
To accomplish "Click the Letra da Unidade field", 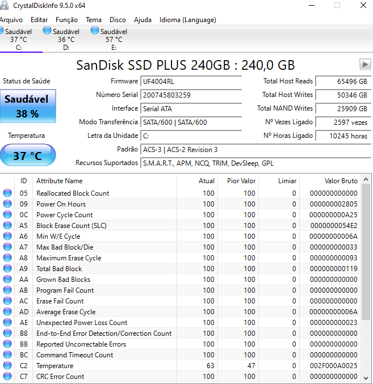I will (191, 136).
